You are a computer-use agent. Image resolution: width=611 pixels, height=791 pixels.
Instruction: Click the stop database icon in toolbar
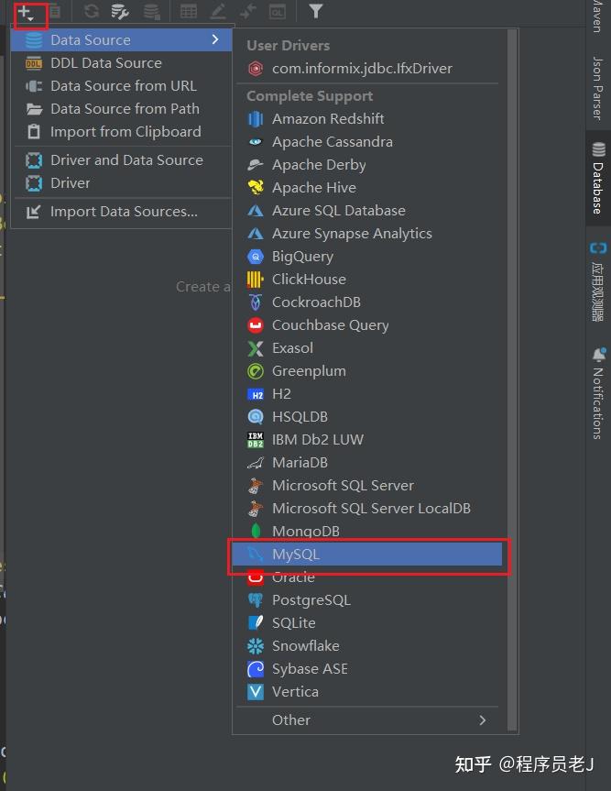click(152, 12)
